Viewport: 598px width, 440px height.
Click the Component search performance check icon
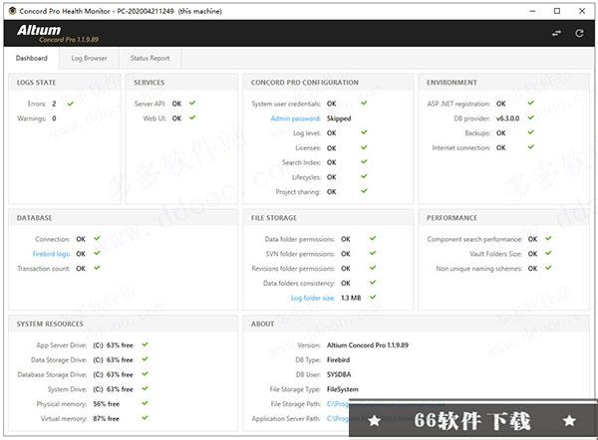pos(548,239)
